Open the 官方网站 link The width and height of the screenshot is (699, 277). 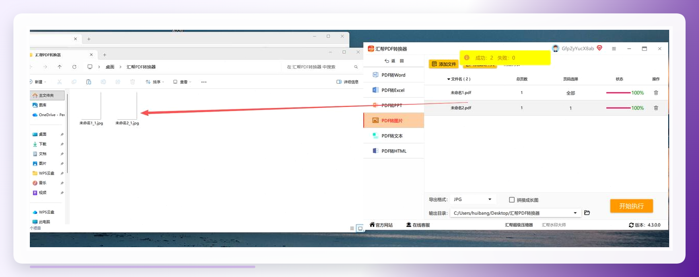(x=381, y=225)
